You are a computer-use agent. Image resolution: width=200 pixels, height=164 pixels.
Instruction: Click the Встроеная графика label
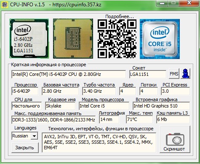156,99
